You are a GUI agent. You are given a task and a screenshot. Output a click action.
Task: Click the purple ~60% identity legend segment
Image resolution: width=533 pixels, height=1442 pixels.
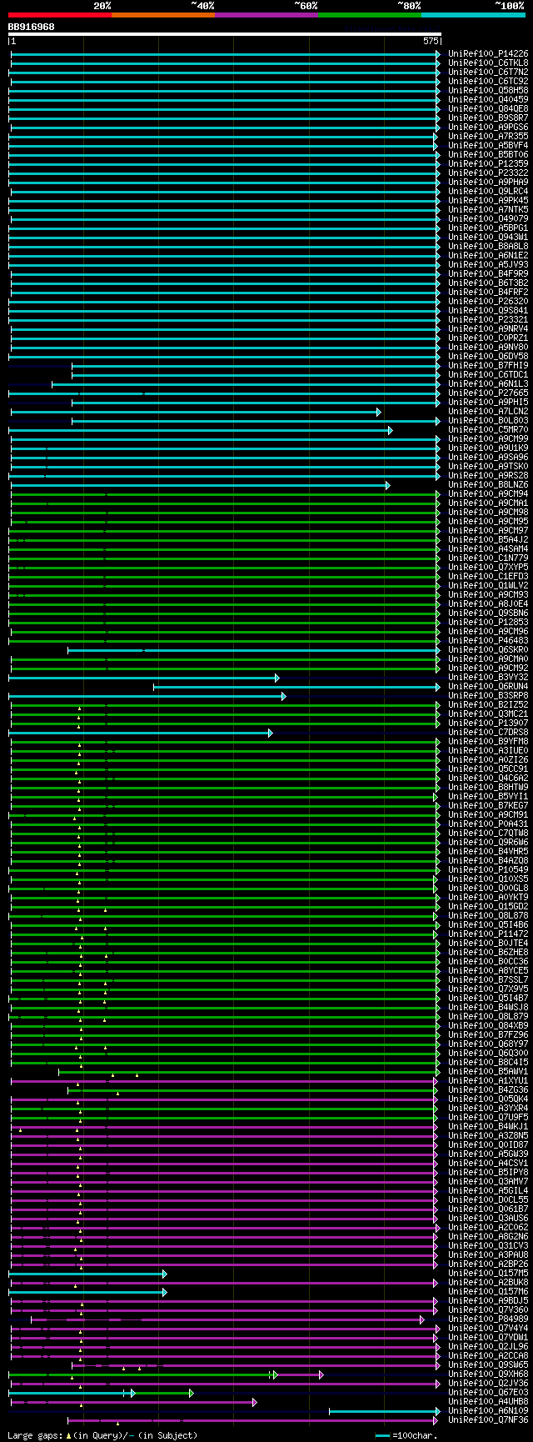tap(266, 14)
